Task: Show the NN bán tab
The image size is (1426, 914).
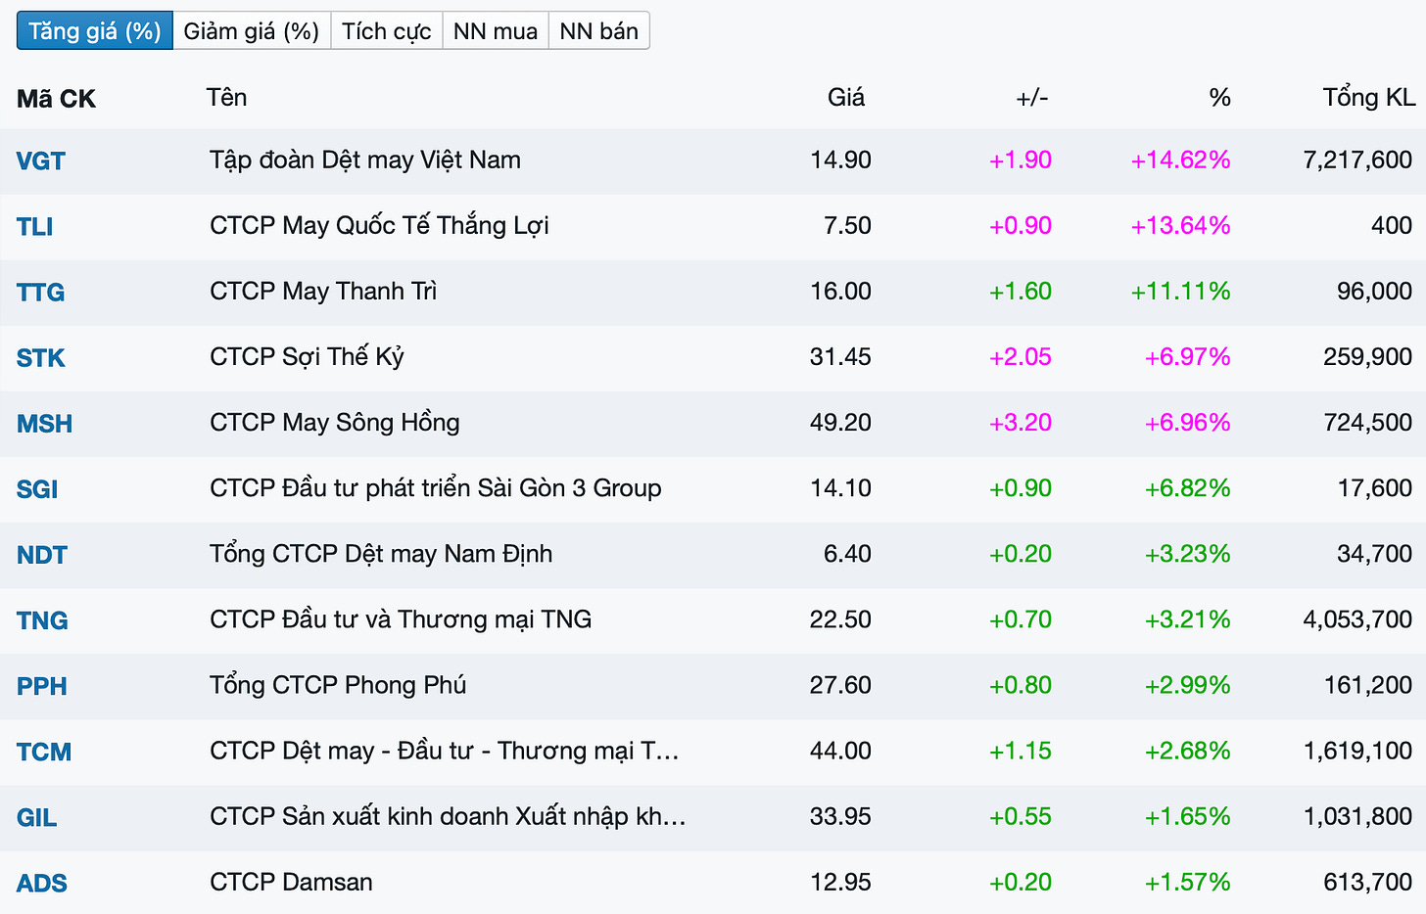Action: pyautogui.click(x=599, y=31)
